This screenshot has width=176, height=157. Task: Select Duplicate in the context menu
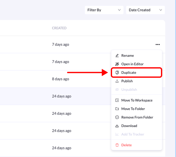[x=136, y=72]
